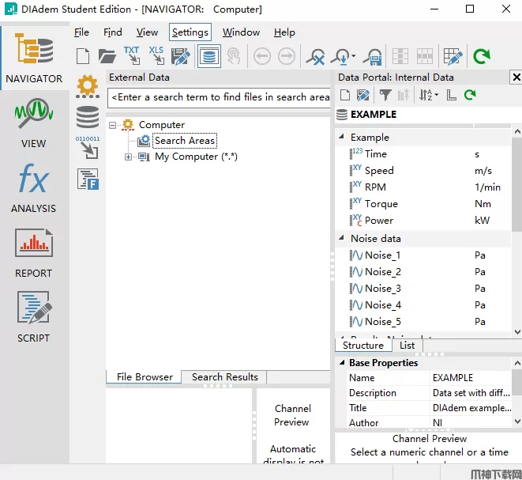Open the sort order dropdown in Data Portal
This screenshot has height=480, width=522.
(x=428, y=95)
